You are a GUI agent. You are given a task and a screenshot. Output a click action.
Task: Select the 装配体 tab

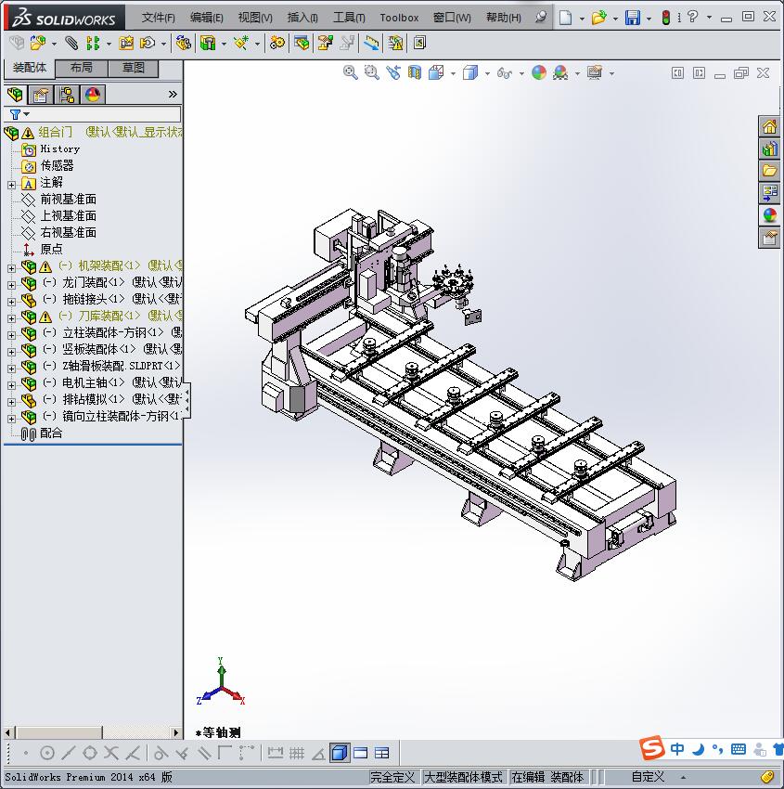tap(29, 68)
